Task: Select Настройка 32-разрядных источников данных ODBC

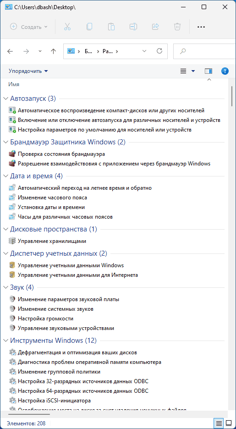Action: [x=83, y=381]
